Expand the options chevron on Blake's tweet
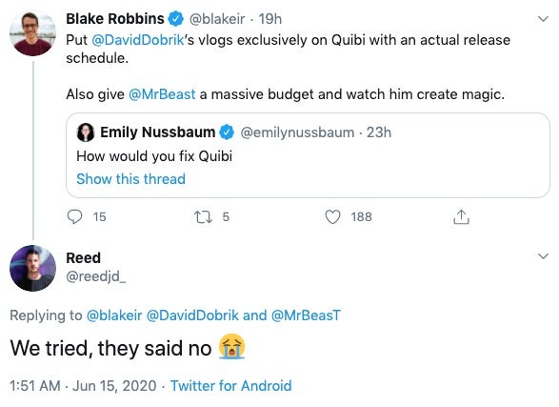This screenshot has width=559, height=407. (x=543, y=19)
